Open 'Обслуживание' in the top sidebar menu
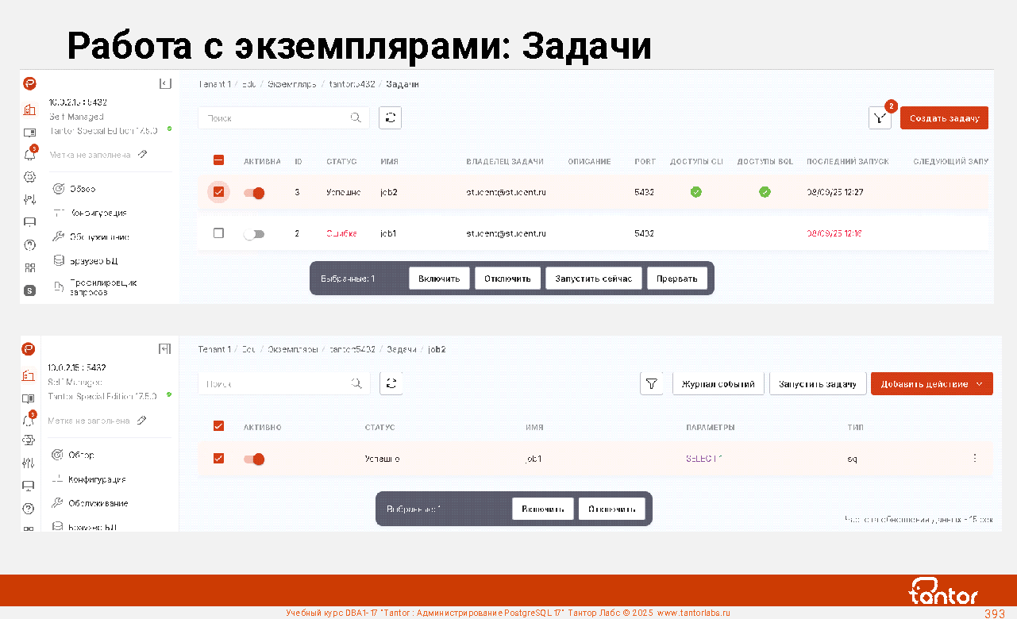Image resolution: width=1017 pixels, height=619 pixels. pyautogui.click(x=98, y=236)
